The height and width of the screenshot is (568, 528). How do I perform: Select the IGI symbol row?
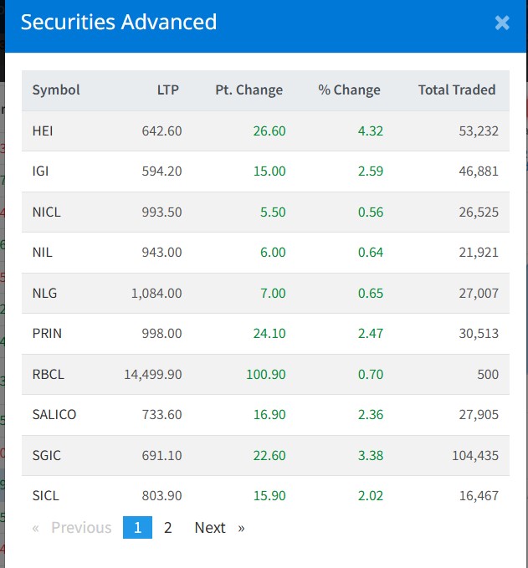click(x=40, y=171)
